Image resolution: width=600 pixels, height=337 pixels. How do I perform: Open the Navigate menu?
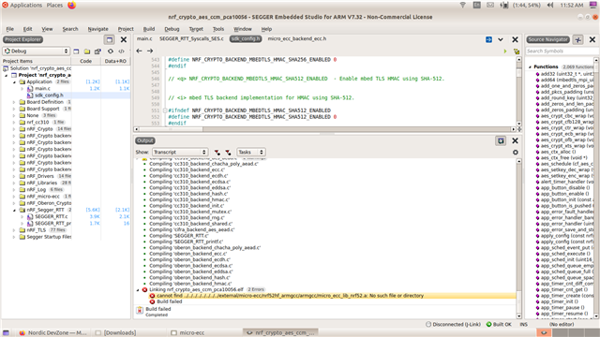pos(97,29)
